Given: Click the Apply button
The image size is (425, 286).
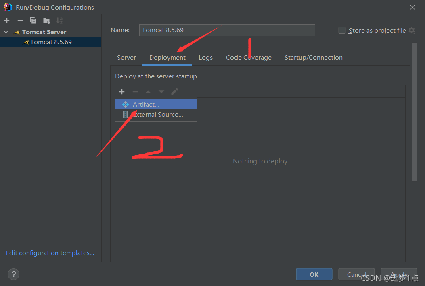Looking at the screenshot, I should [399, 274].
